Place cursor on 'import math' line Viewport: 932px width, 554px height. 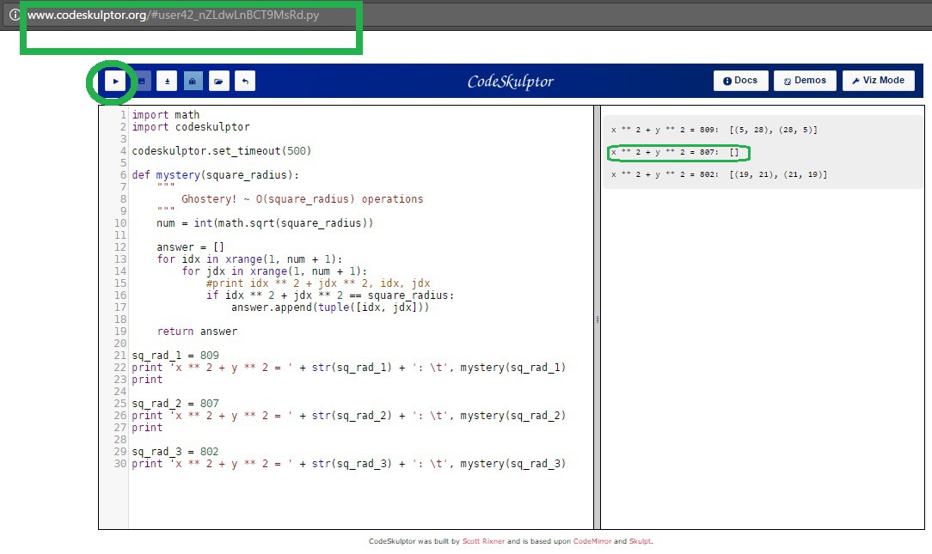click(x=165, y=115)
